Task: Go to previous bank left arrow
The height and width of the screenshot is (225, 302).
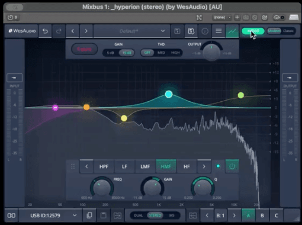Action: (x=207, y=216)
